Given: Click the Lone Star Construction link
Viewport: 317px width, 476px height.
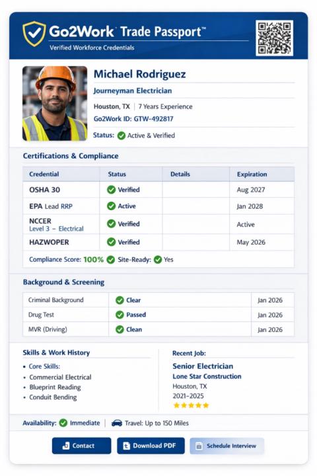Looking at the screenshot, I should point(207,376).
